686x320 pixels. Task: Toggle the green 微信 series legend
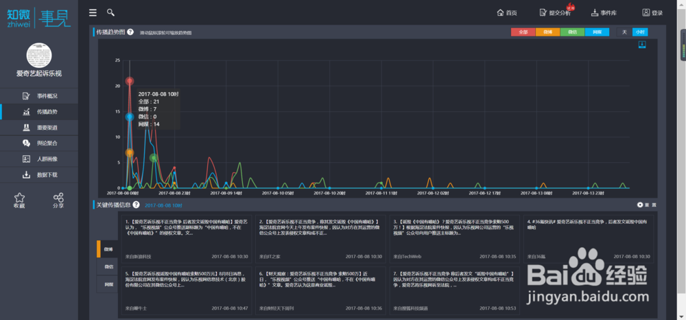pyautogui.click(x=572, y=32)
